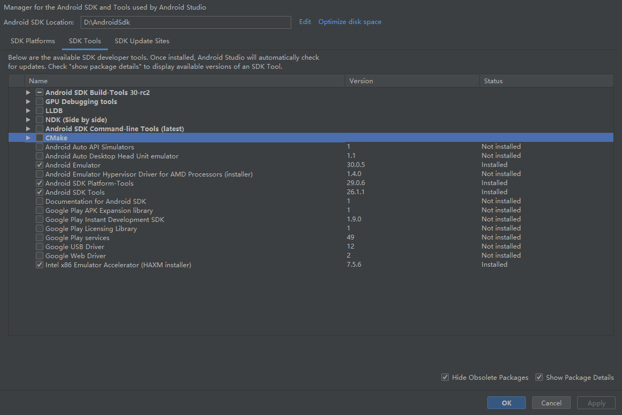
Task: Expand Android SDK Build-Tools 30-rc2 row
Action: pyautogui.click(x=28, y=93)
